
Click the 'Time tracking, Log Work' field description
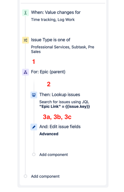[x=53, y=20]
